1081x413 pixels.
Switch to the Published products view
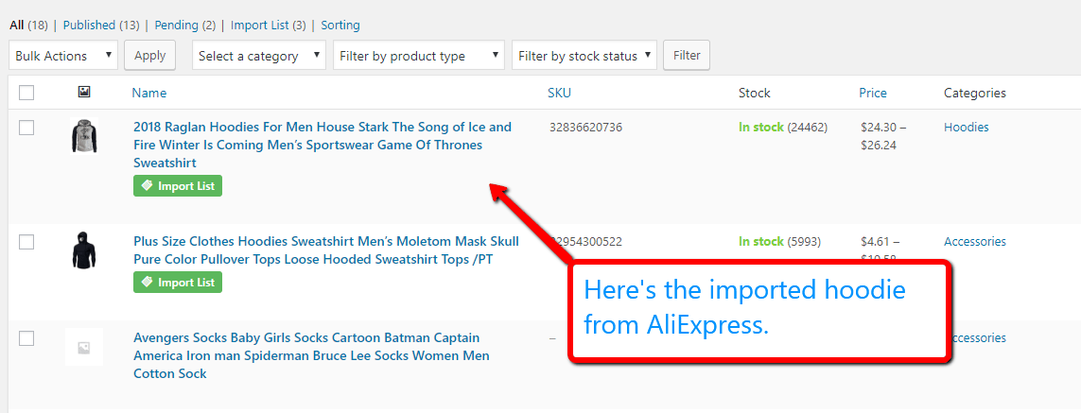89,26
